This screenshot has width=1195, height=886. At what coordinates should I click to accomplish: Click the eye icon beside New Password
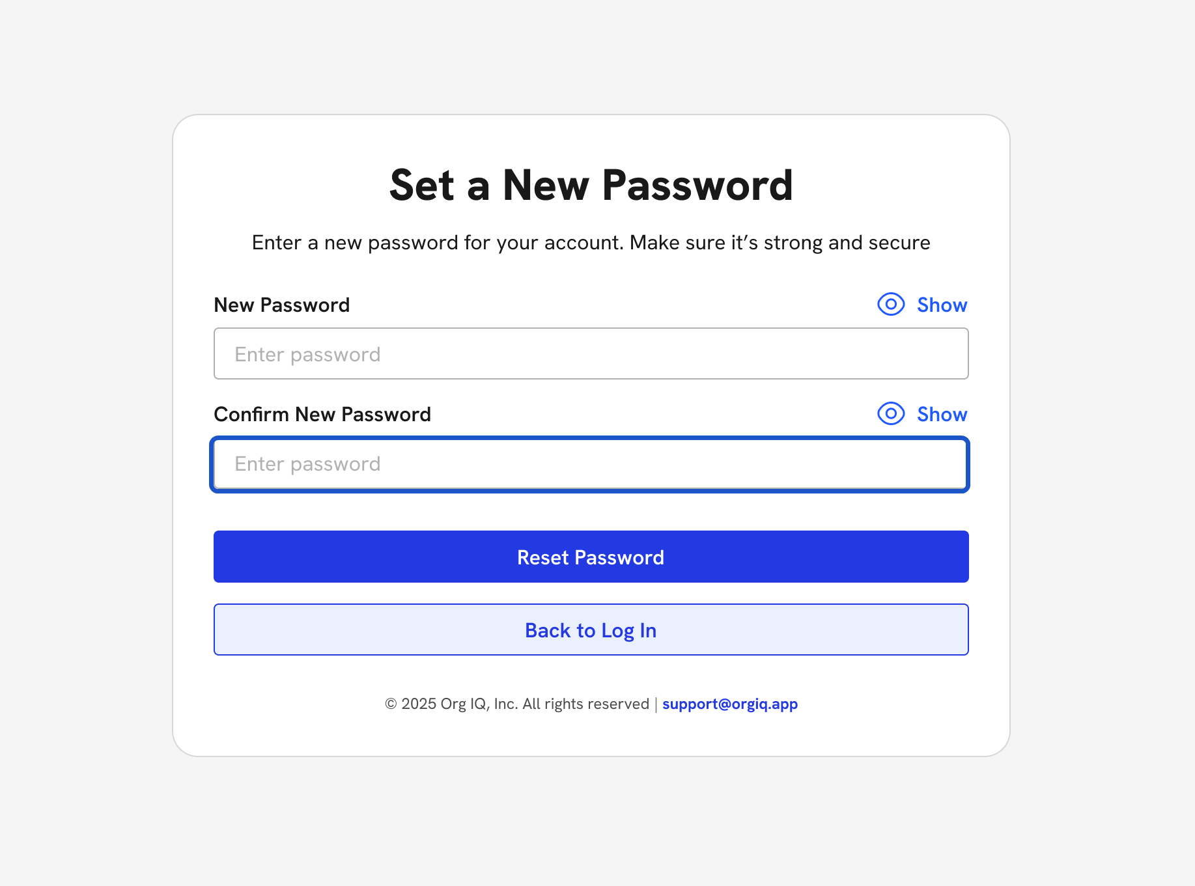[890, 304]
